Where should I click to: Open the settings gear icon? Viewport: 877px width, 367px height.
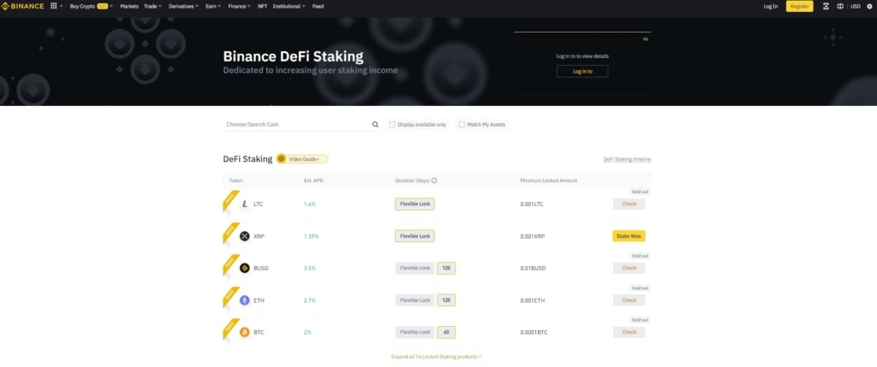coord(868,6)
